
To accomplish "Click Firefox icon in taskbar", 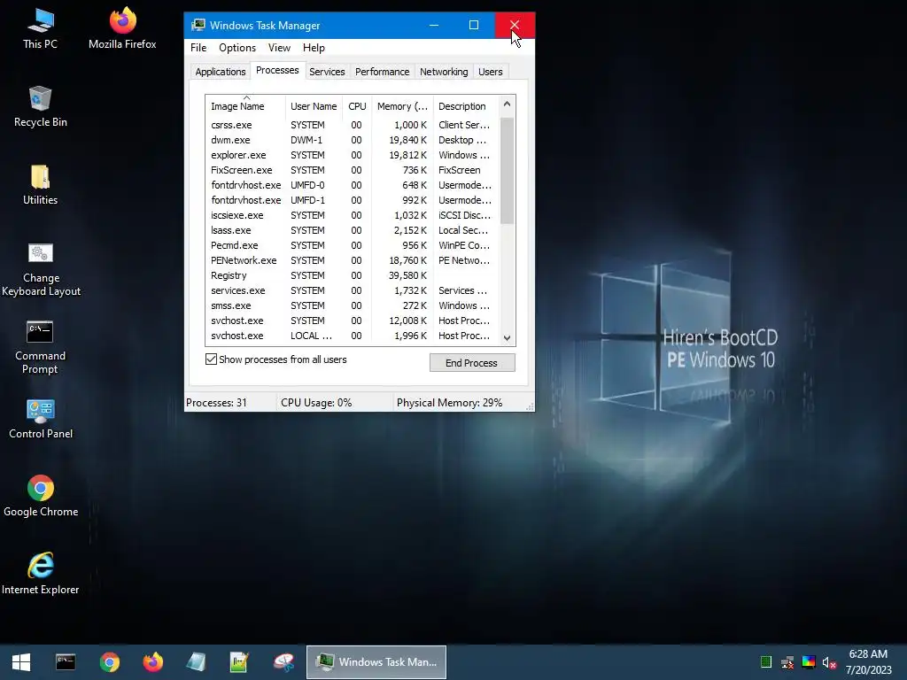I will point(153,662).
